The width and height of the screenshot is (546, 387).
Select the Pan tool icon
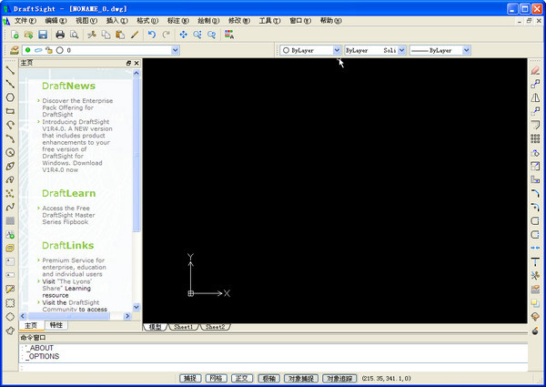click(183, 35)
